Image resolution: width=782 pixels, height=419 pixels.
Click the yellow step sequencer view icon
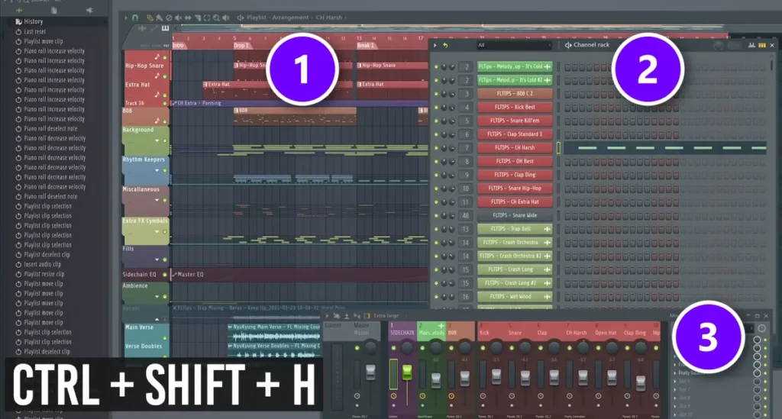(x=761, y=45)
